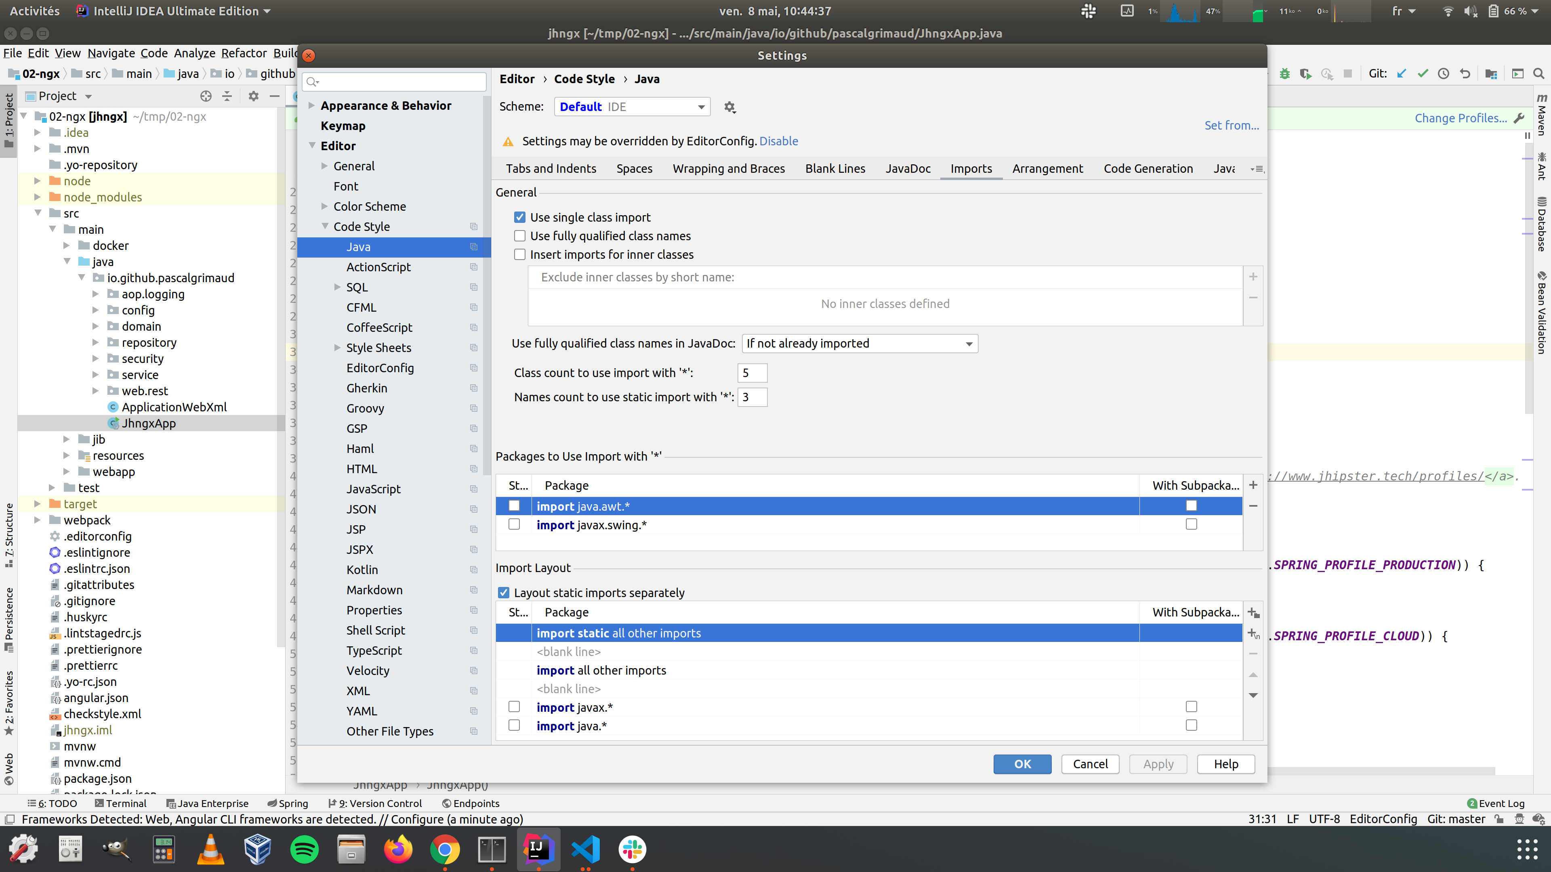
Task: Switch to the Wrapping and Braces tab
Action: pos(729,168)
